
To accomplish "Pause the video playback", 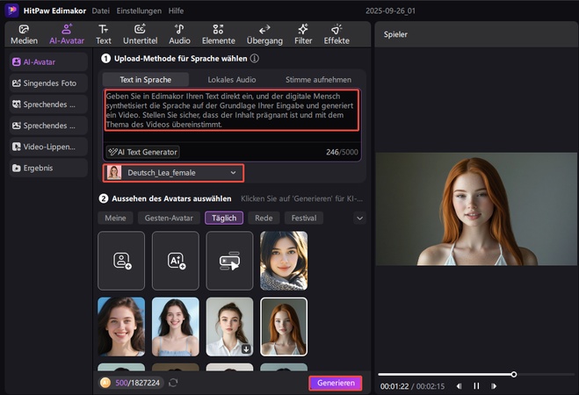I will coord(477,385).
